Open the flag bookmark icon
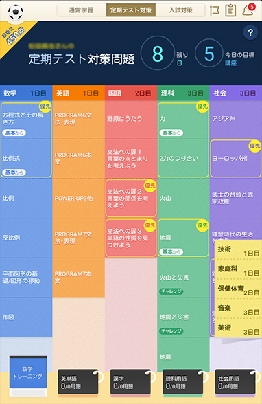262x404 pixels. [215, 10]
